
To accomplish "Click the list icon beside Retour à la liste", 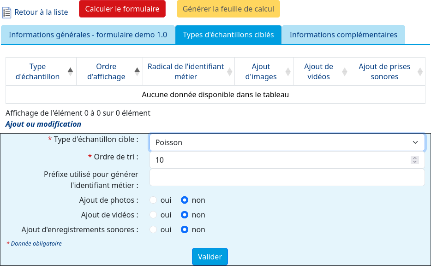I will (x=6, y=12).
